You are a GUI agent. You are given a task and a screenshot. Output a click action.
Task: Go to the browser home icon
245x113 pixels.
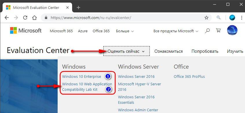point(34,18)
